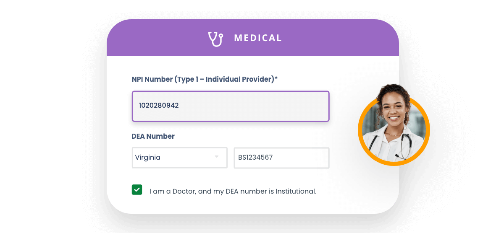Click the asterisk required marker on NPI label
The height and width of the screenshot is (233, 504).
click(276, 78)
